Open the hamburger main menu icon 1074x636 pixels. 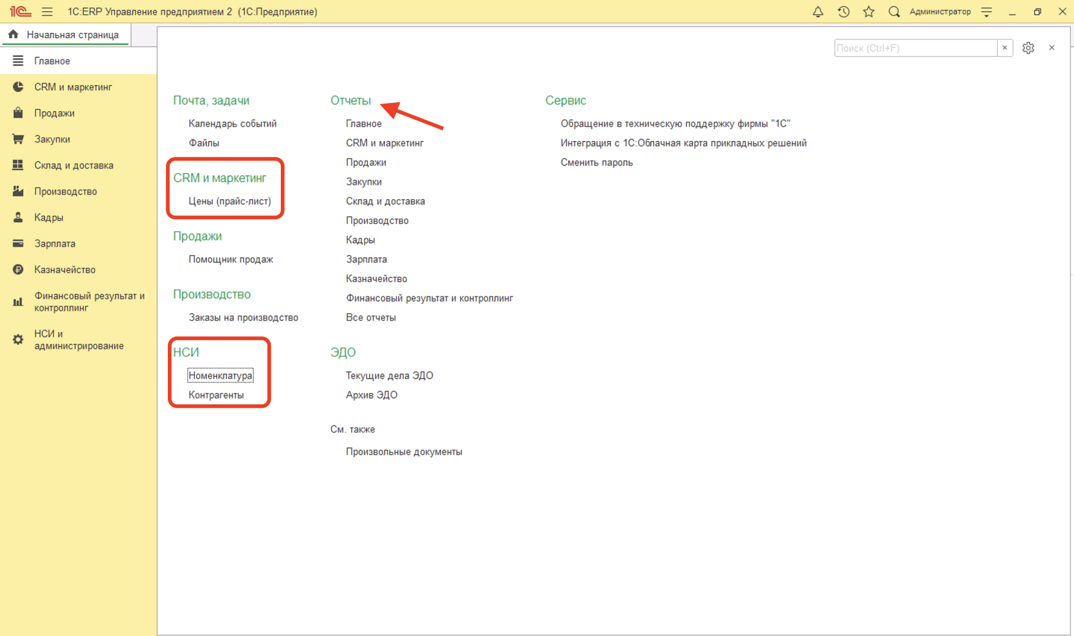[47, 12]
